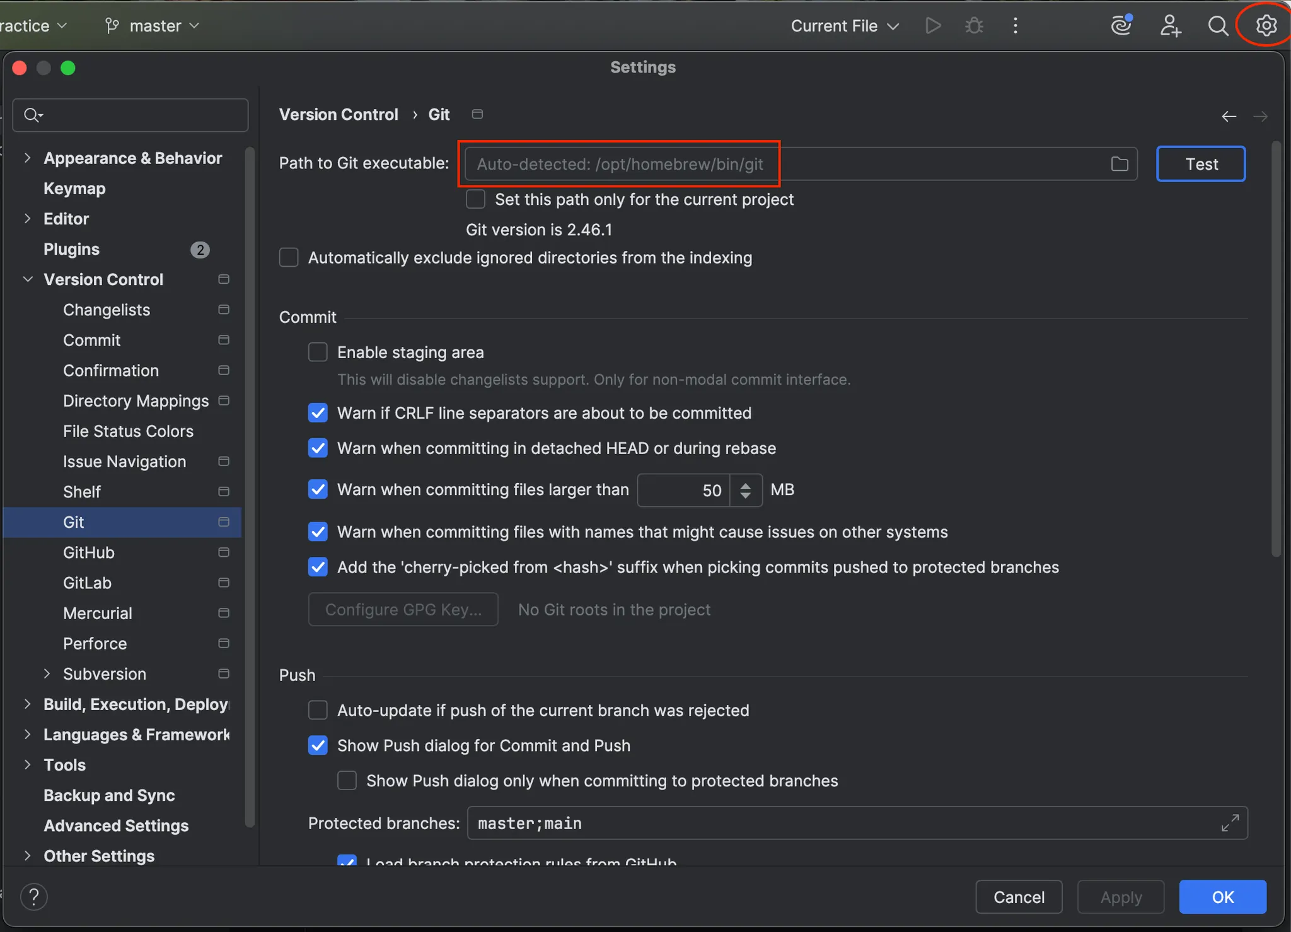Click the Search Everywhere magnifier icon
1291x932 pixels.
(x=1217, y=26)
